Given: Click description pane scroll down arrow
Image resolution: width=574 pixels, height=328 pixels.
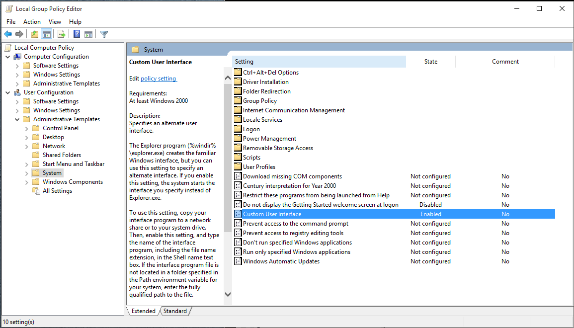Looking at the screenshot, I should pos(228,294).
